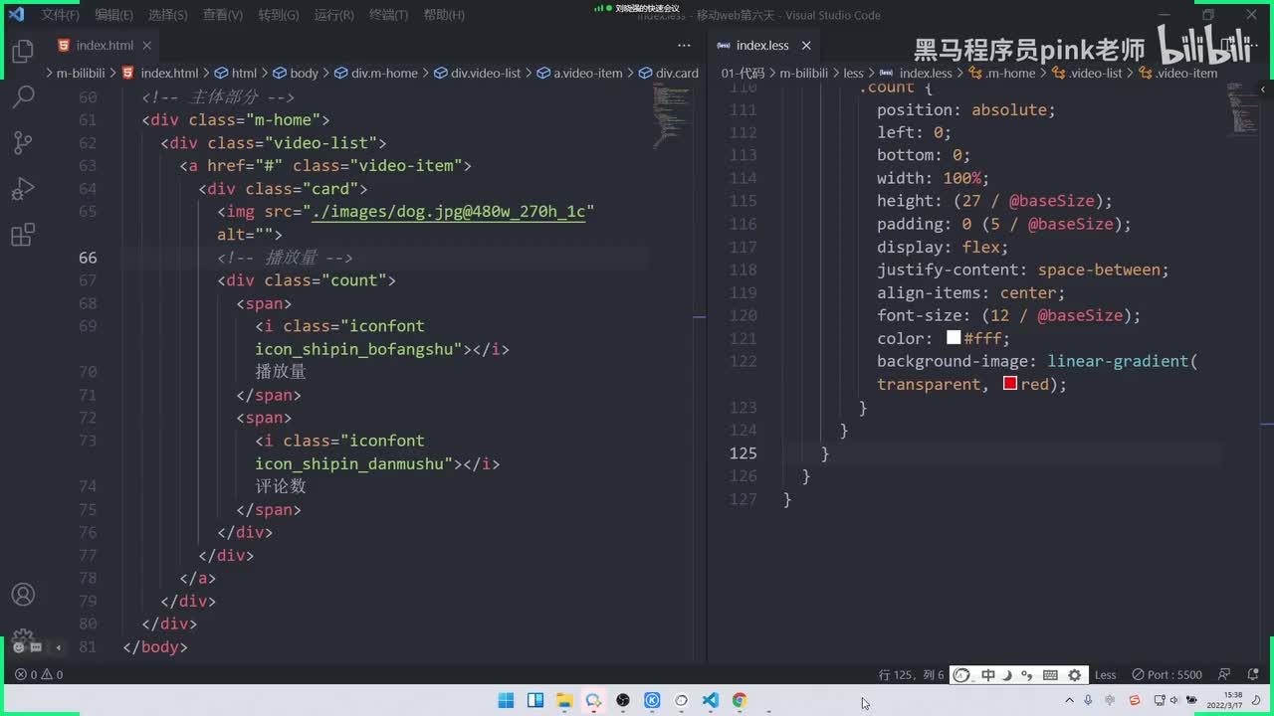1274x716 pixels.
Task: Open div.video-list breadcrumb dropdown
Action: pos(477,73)
